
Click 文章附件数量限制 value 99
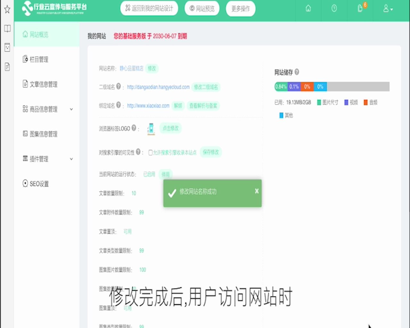pos(142,212)
